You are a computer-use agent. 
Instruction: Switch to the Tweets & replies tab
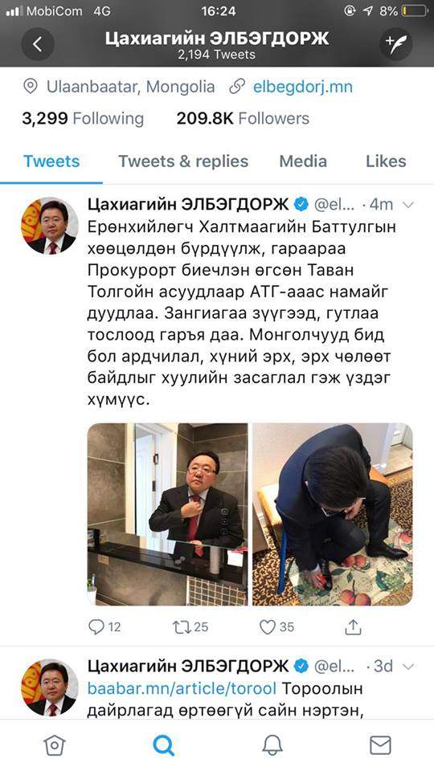pyautogui.click(x=183, y=161)
